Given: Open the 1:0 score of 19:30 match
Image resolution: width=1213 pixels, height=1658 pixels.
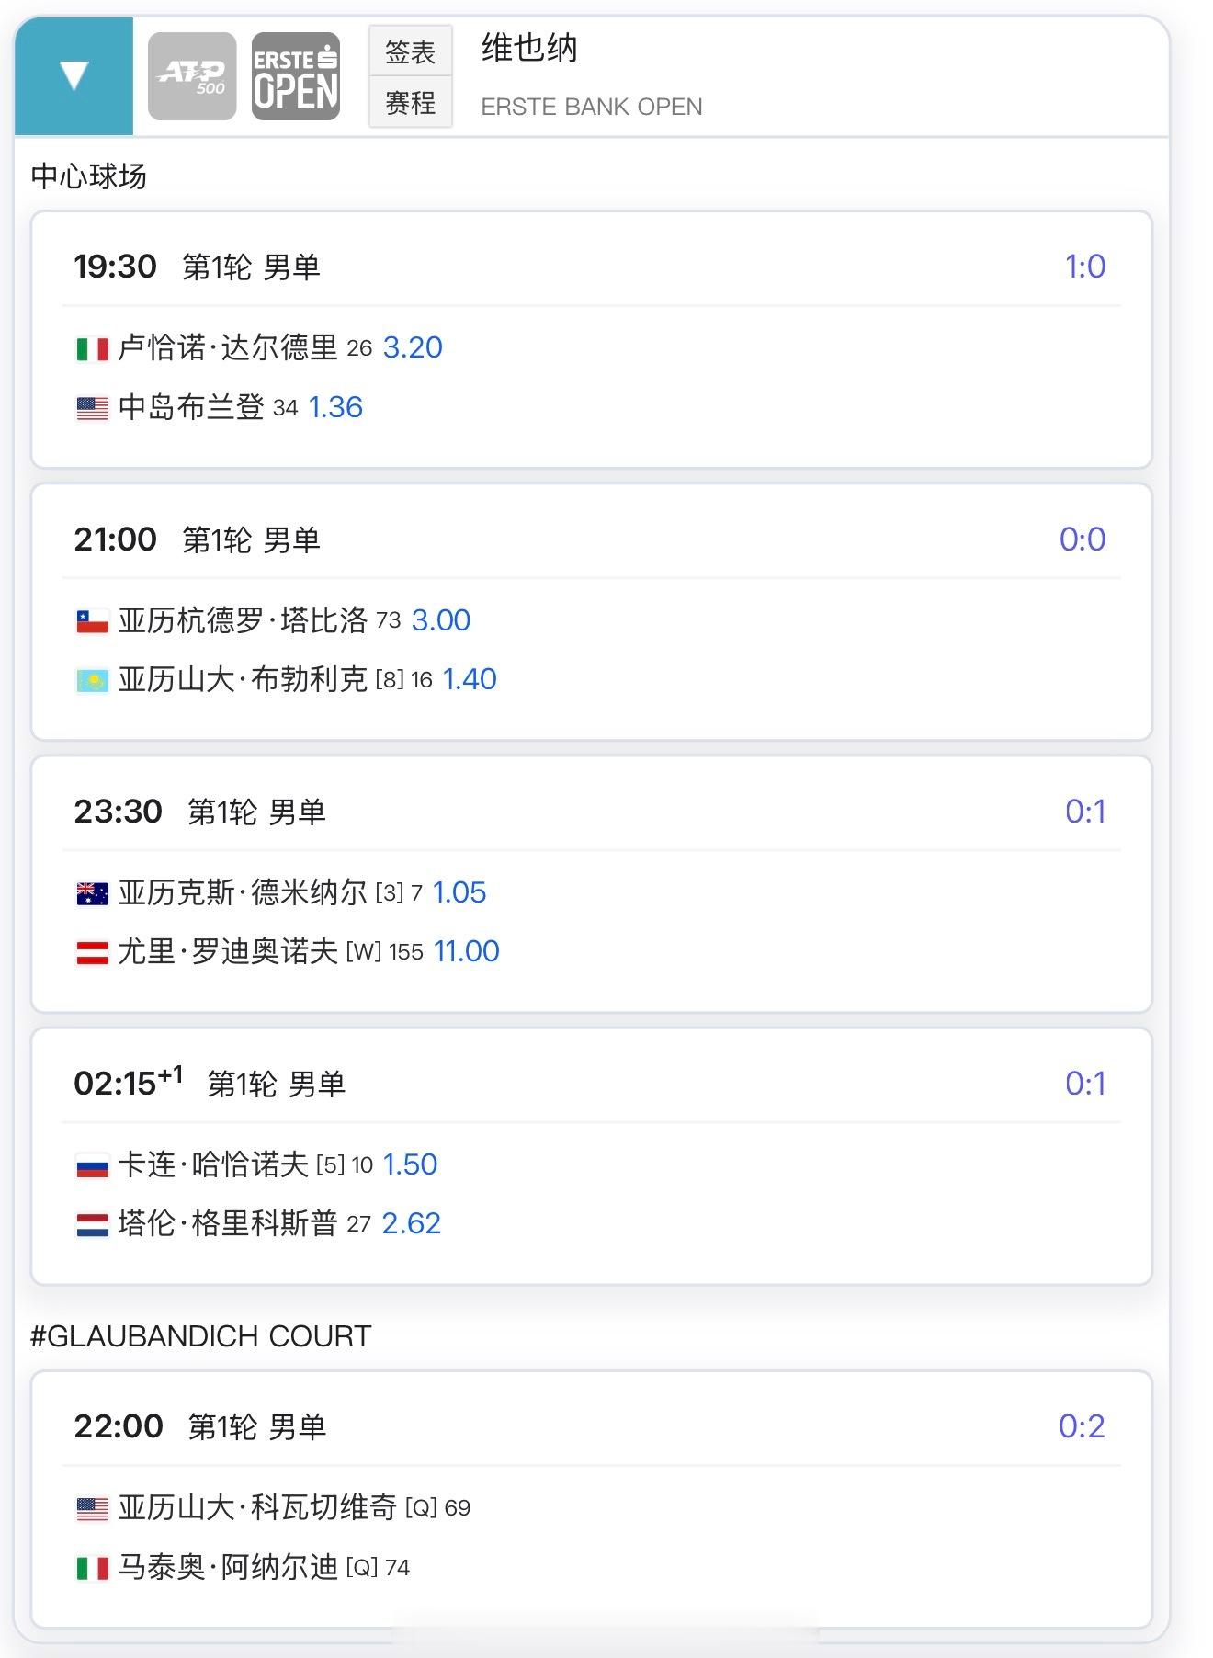Looking at the screenshot, I should tap(1084, 267).
